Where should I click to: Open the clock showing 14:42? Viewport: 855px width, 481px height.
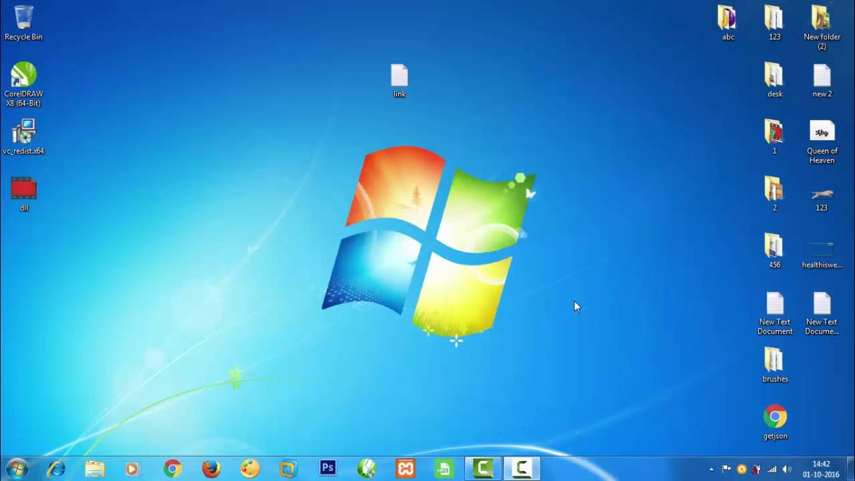point(821,469)
